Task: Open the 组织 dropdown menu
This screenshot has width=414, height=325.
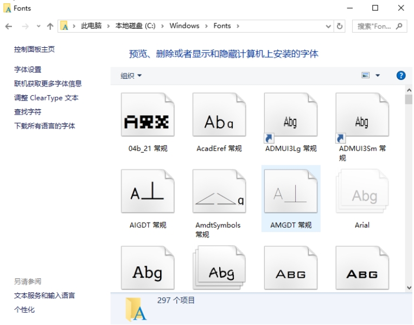Action: pos(131,76)
